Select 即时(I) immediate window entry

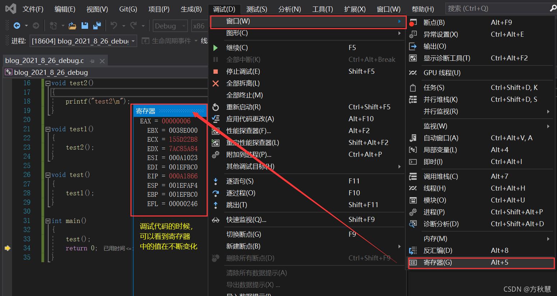click(480, 162)
